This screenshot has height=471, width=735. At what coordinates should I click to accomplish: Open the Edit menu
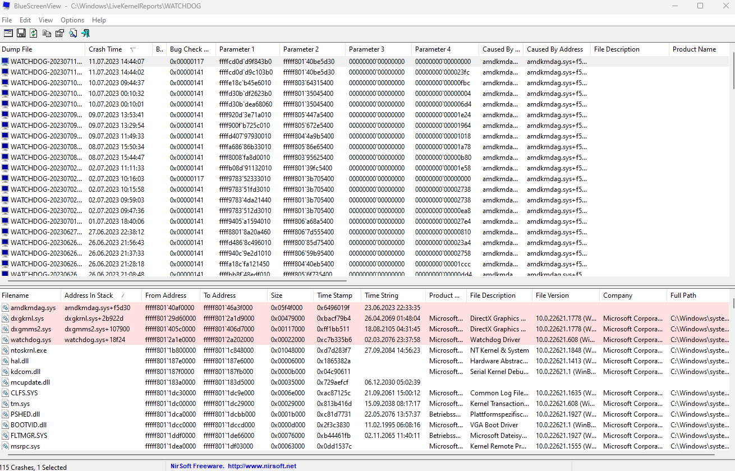coord(25,20)
